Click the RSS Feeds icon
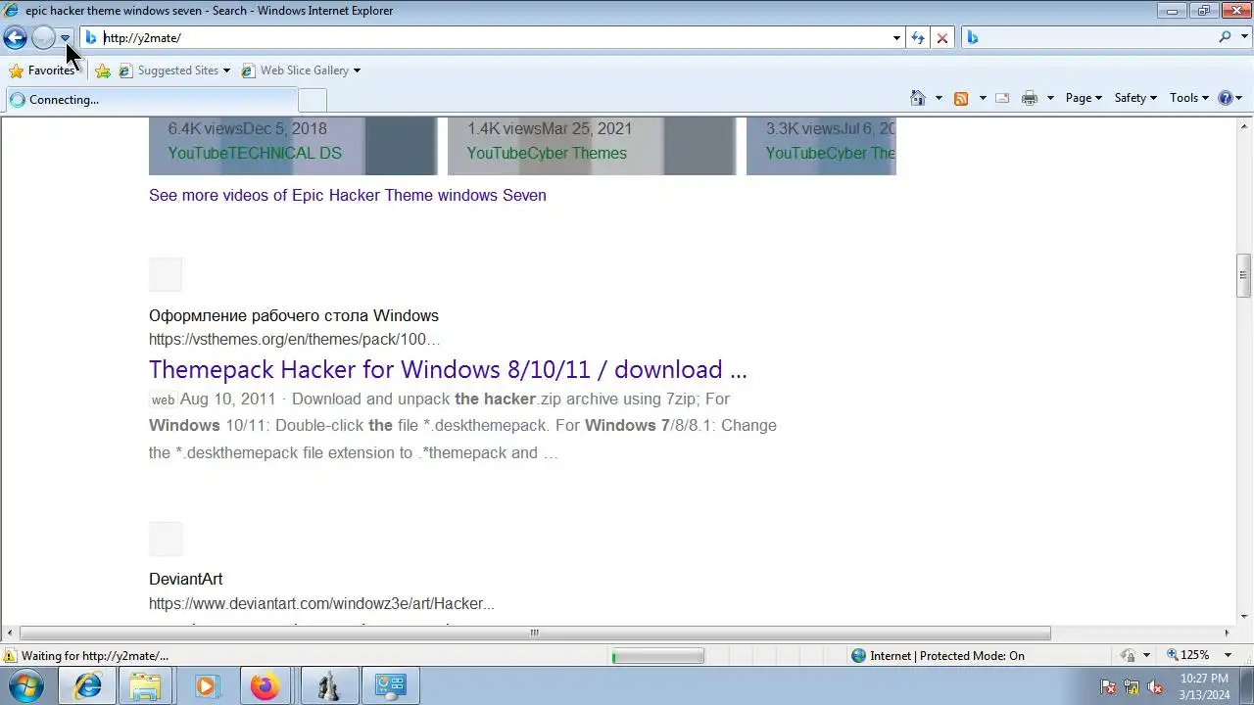This screenshot has height=705, width=1254. pyautogui.click(x=961, y=98)
